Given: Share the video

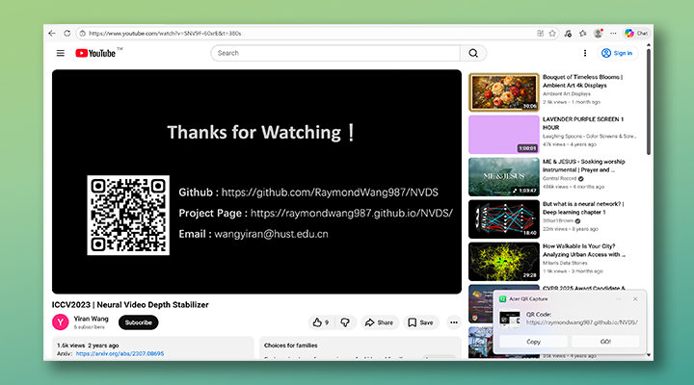Looking at the screenshot, I should pos(379,322).
